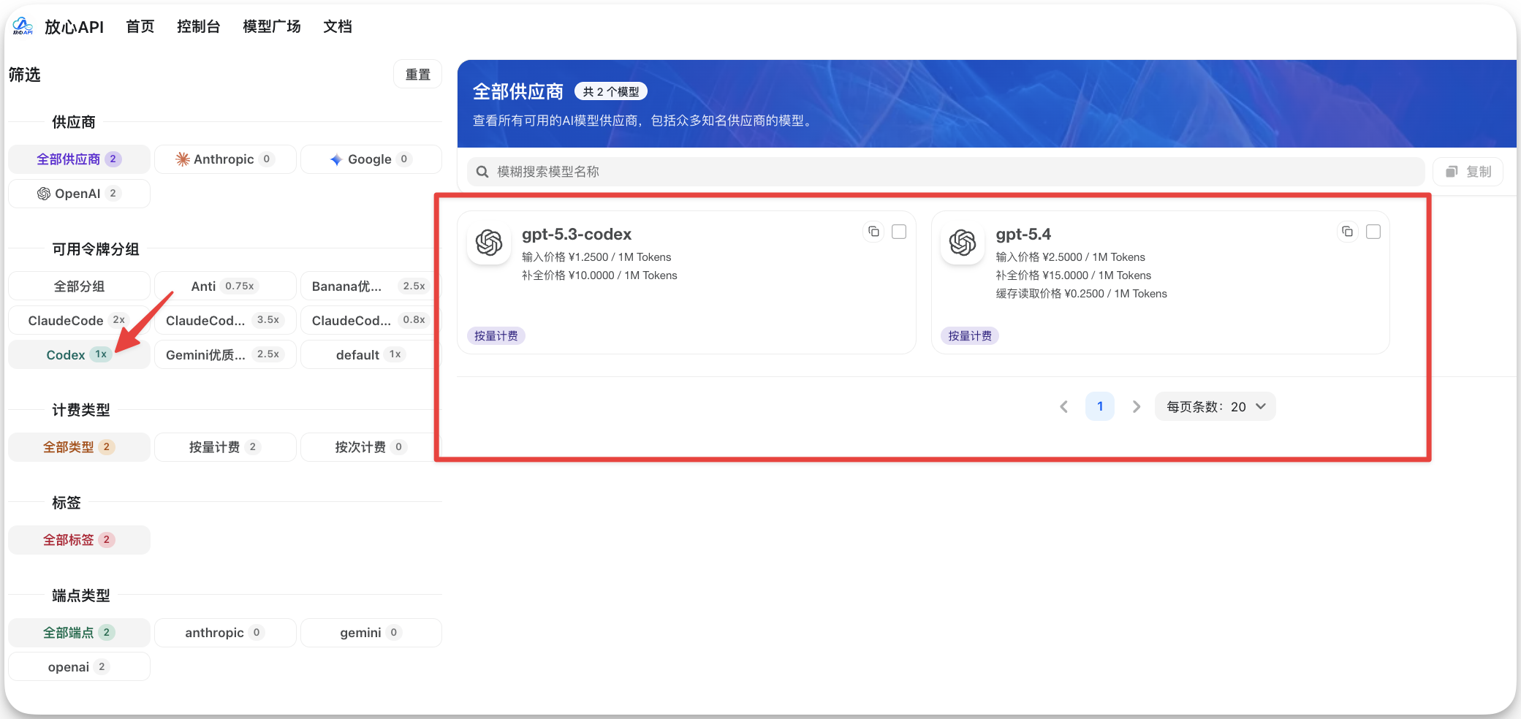Select the gpt-5.3-codex checkbox
The height and width of the screenshot is (719, 1521).
899,232
